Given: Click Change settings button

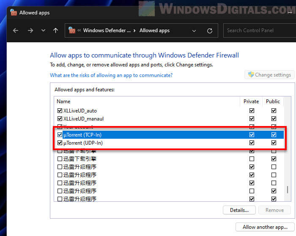Looking at the screenshot, I should (269, 75).
